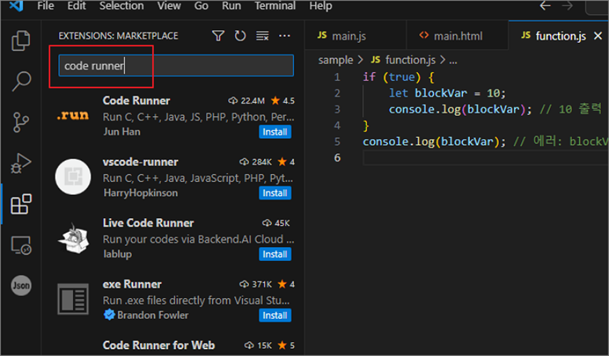Click the exe Runner 371K downloads count
609x356 pixels.
(256, 284)
